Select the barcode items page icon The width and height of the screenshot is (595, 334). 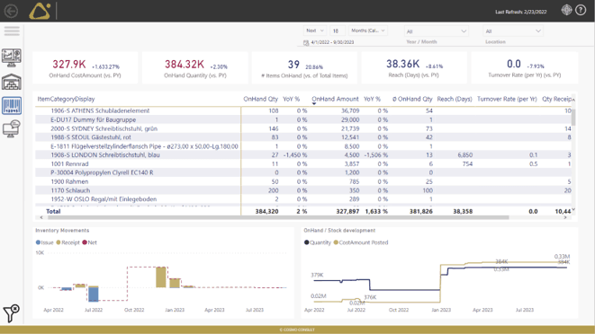click(x=12, y=105)
